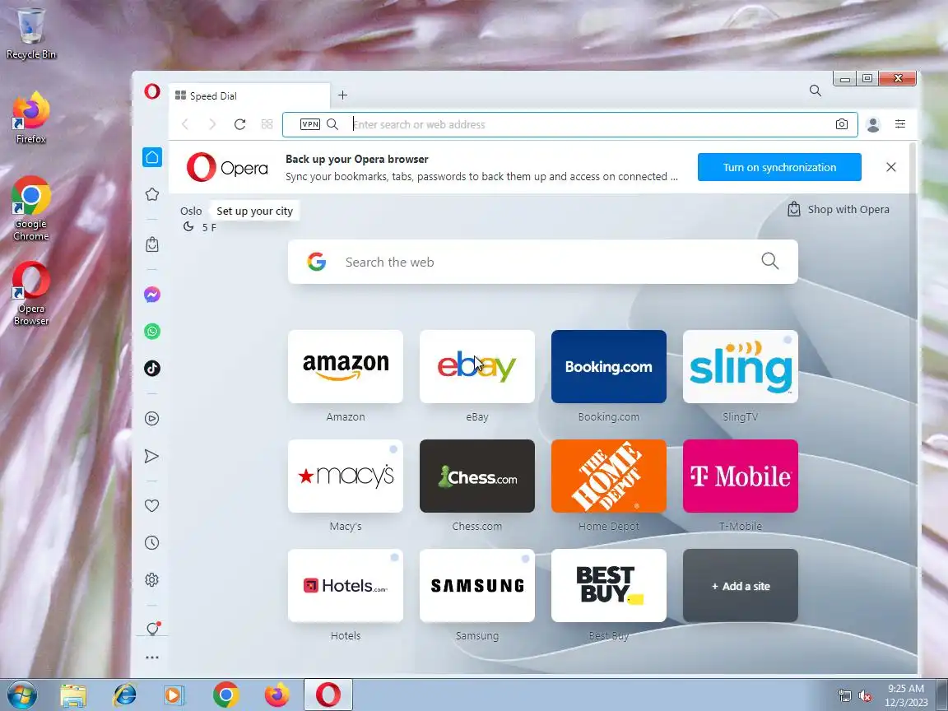
Task: Take a snapshot with camera icon
Action: (x=842, y=124)
